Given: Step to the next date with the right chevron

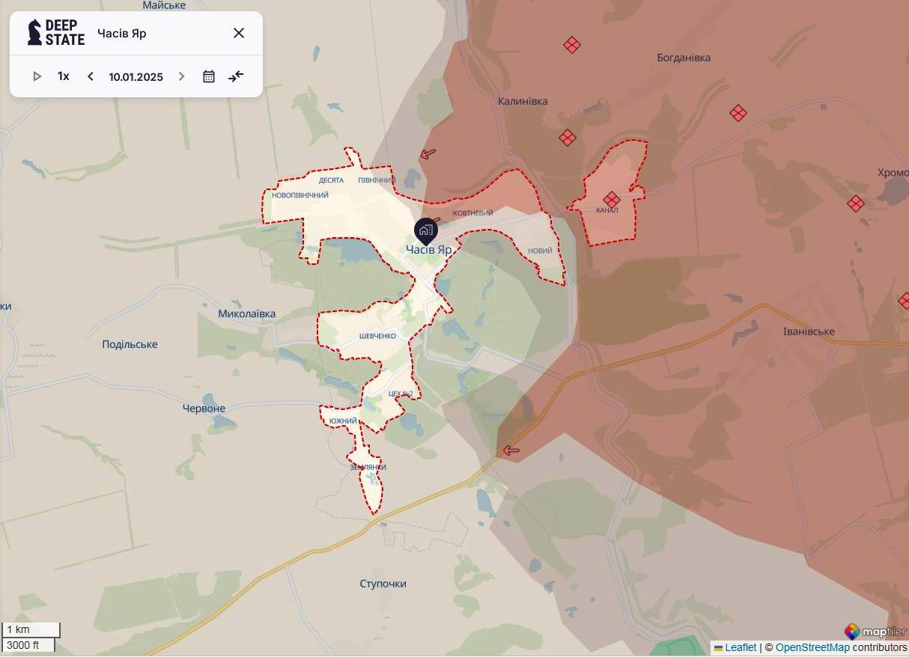Looking at the screenshot, I should (181, 76).
